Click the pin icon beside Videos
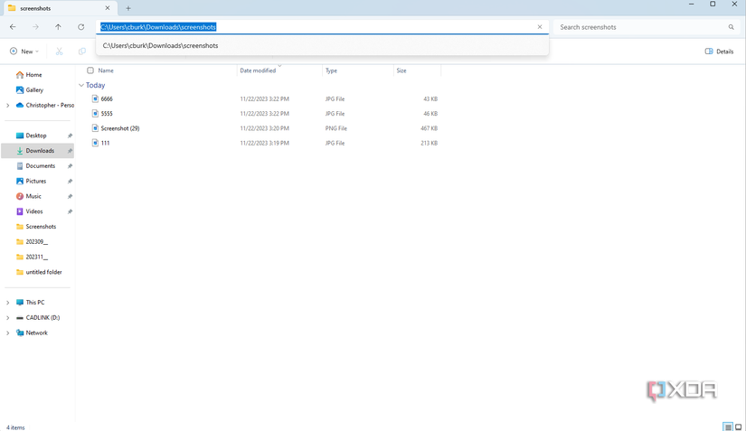Viewport: 746px width, 431px height. (x=70, y=212)
